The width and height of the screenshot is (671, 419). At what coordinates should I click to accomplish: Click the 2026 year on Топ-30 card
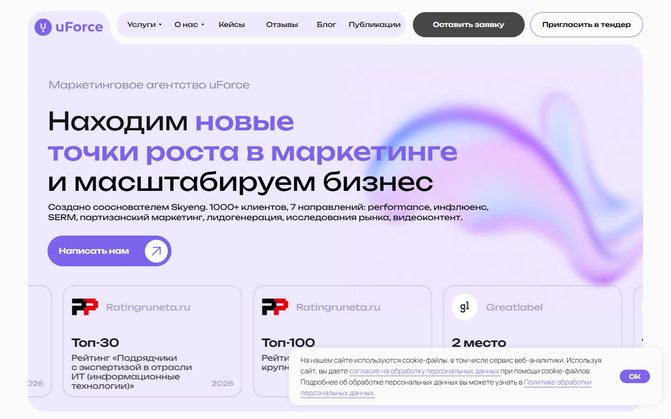click(x=222, y=383)
